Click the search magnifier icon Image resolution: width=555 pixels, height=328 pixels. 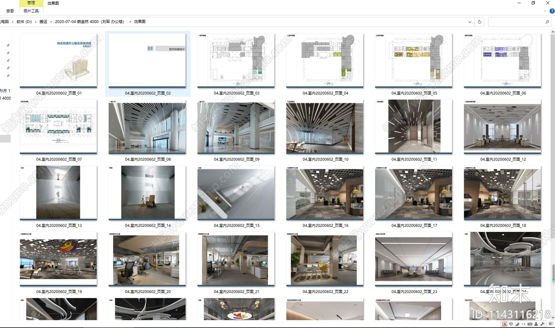pos(547,22)
